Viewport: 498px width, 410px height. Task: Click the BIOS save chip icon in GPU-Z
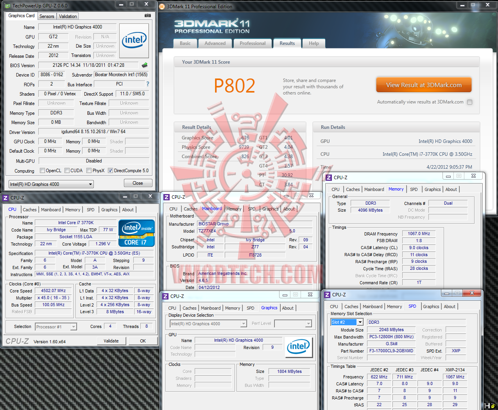[145, 65]
